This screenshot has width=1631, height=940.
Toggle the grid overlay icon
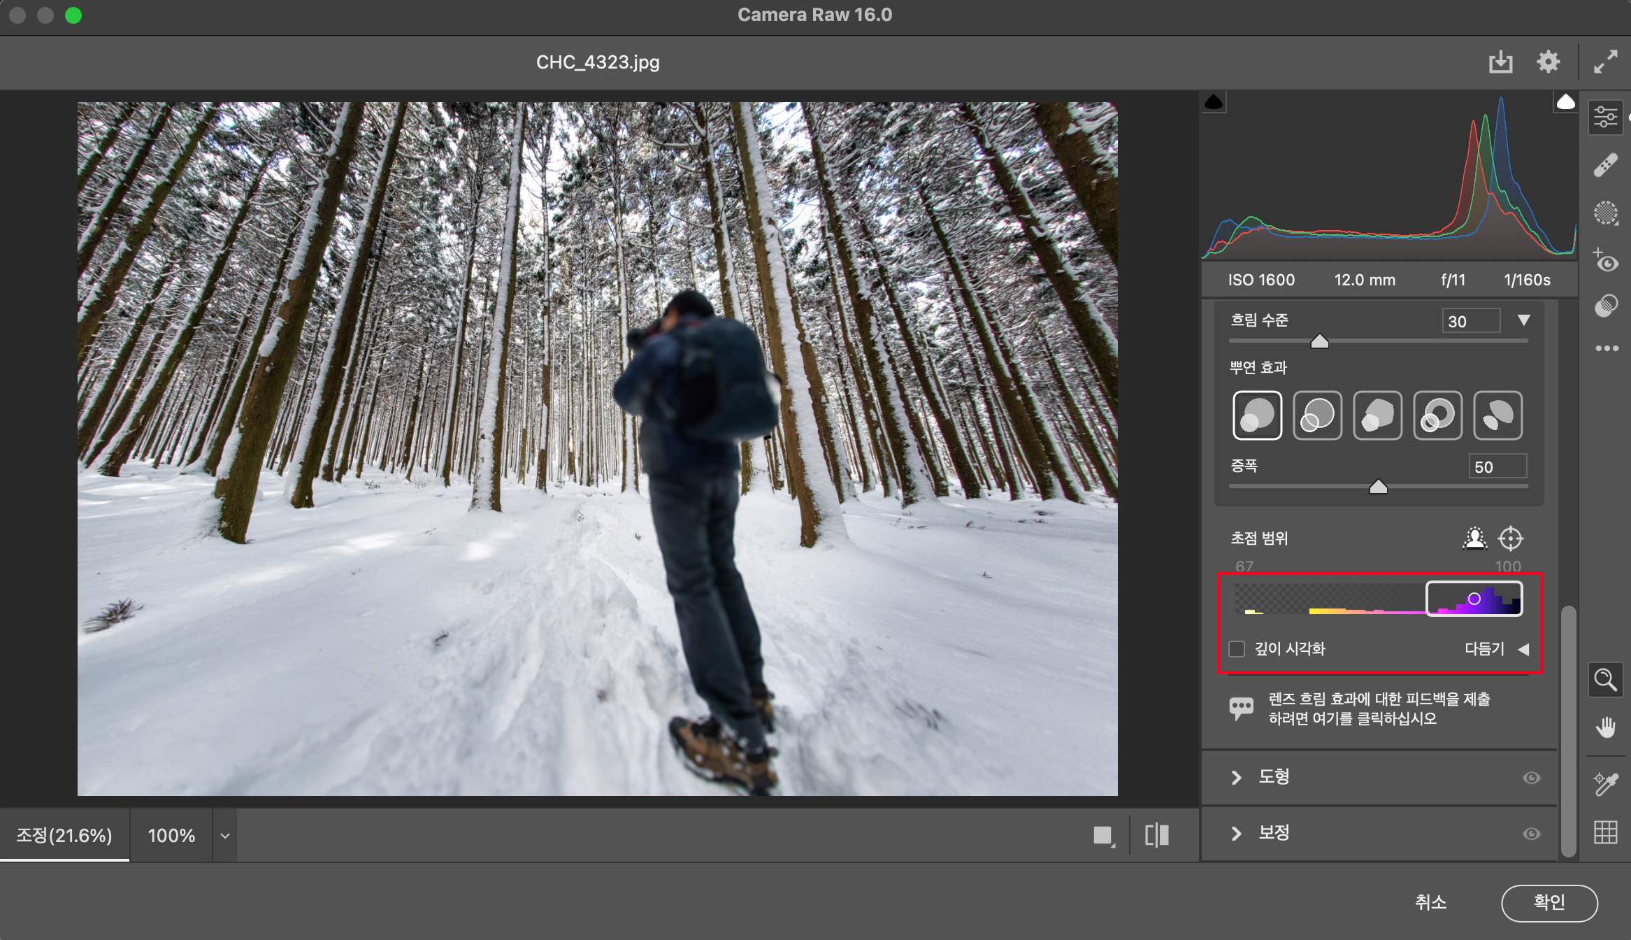[x=1605, y=832]
